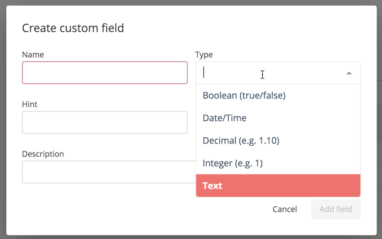The width and height of the screenshot is (382, 239).
Task: Focus the Name input field
Action: (x=105, y=73)
